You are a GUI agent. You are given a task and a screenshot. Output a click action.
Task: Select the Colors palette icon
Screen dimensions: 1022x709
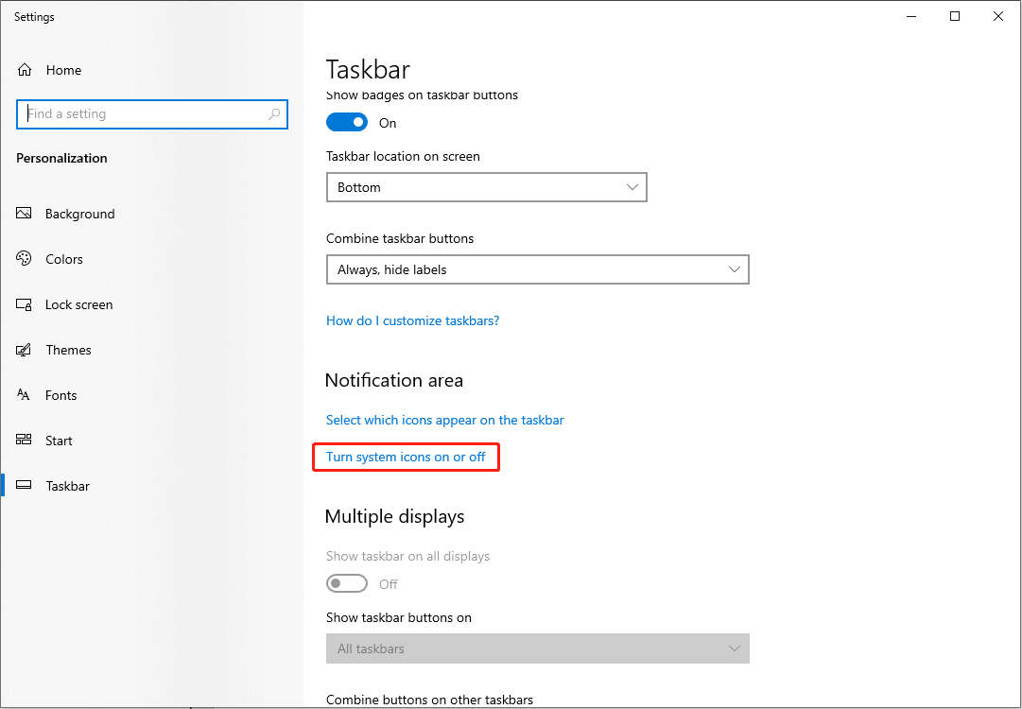(24, 259)
